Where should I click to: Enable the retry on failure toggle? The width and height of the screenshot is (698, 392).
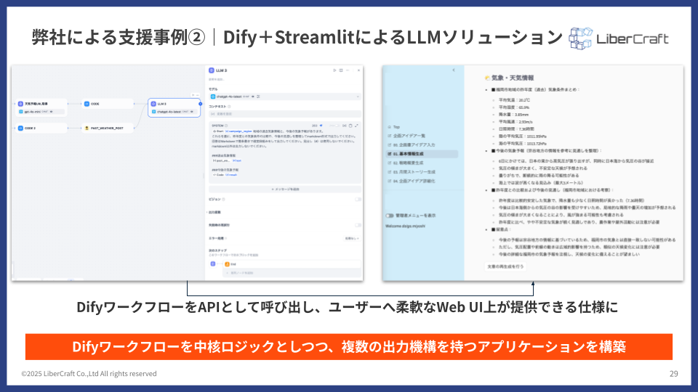[358, 225]
